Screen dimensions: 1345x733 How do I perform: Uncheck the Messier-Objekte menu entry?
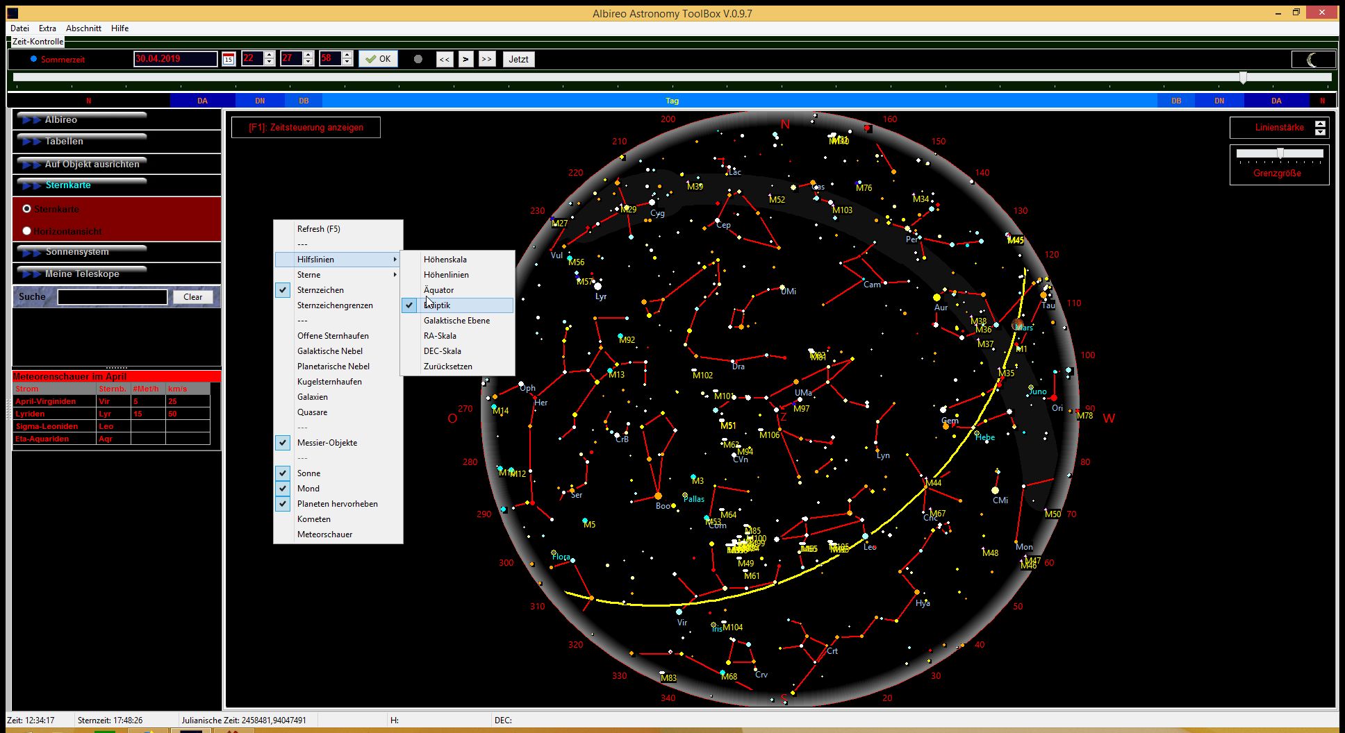click(x=338, y=443)
